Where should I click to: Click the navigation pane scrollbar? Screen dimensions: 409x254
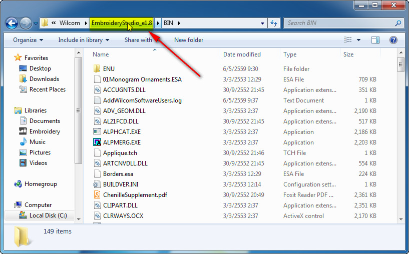(x=79, y=110)
